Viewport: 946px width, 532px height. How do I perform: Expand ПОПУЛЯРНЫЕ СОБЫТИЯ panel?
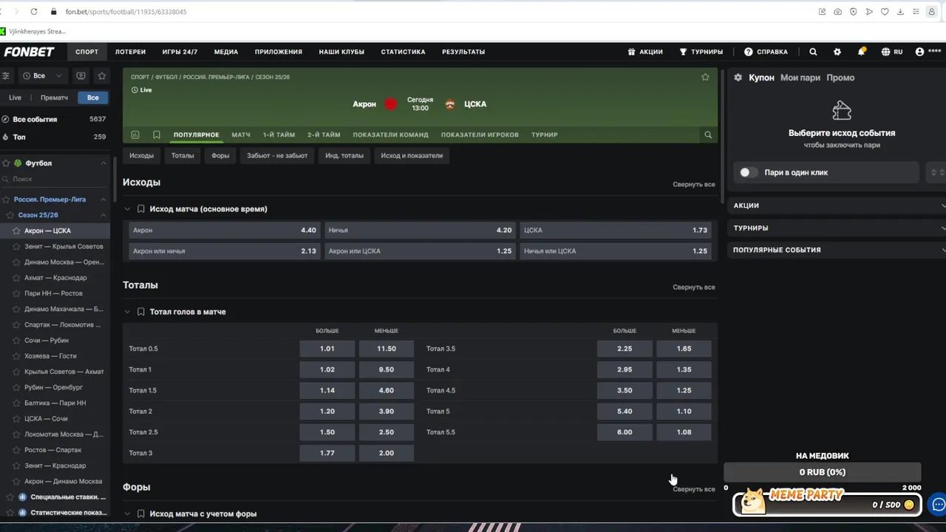coord(837,250)
